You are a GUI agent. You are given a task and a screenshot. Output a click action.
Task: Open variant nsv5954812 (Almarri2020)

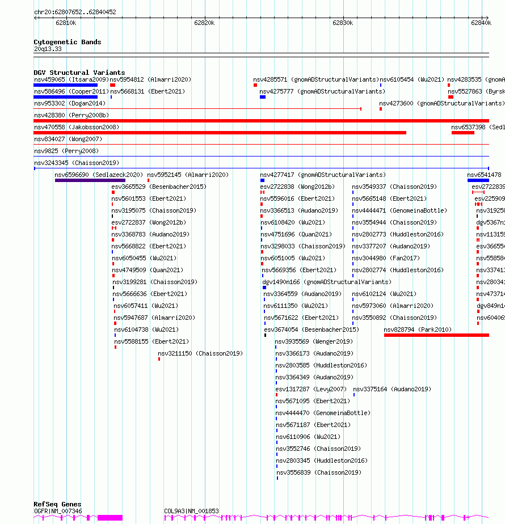[150, 79]
